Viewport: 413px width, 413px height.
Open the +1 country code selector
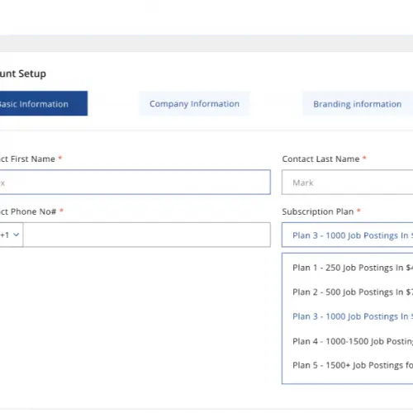point(12,235)
